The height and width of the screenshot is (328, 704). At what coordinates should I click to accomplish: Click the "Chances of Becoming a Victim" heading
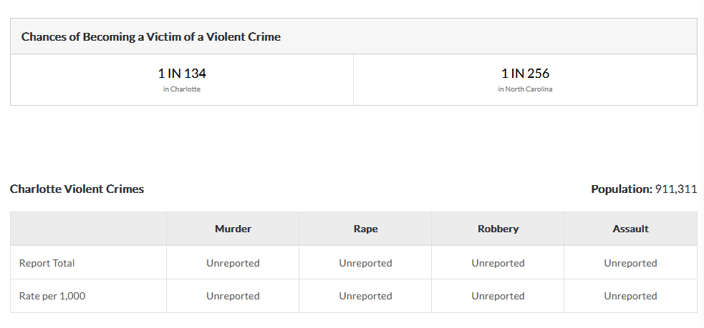coord(151,36)
